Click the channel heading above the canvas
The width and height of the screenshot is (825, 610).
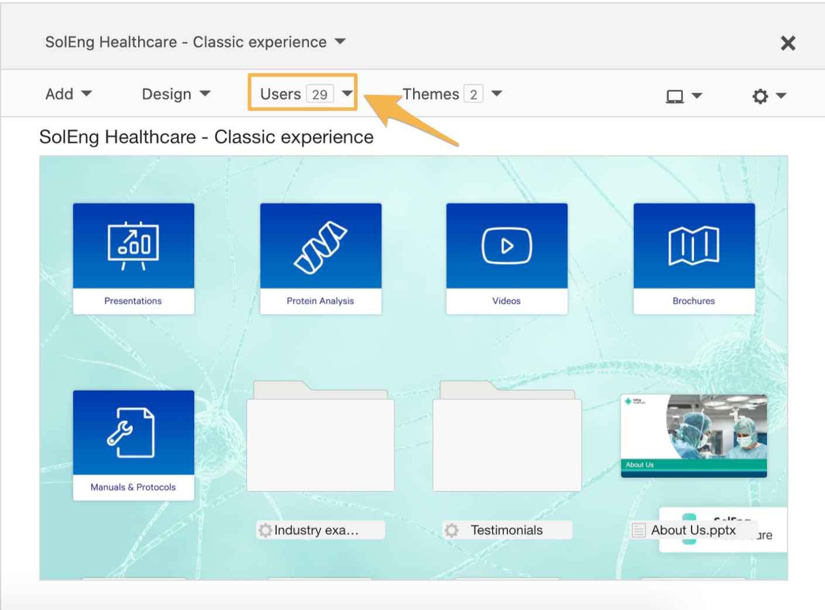pyautogui.click(x=207, y=137)
